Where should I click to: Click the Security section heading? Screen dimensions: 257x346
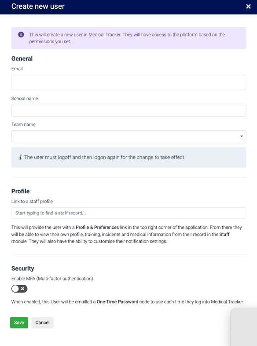tap(23, 269)
